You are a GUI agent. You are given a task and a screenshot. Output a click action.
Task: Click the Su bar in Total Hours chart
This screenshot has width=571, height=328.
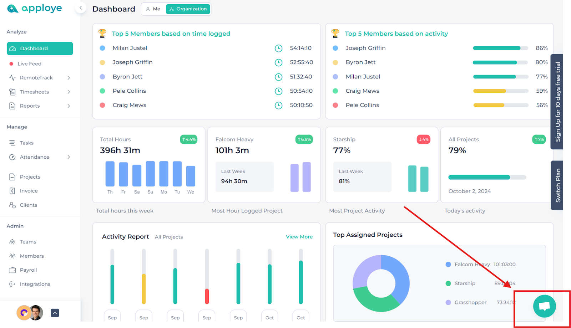click(150, 174)
